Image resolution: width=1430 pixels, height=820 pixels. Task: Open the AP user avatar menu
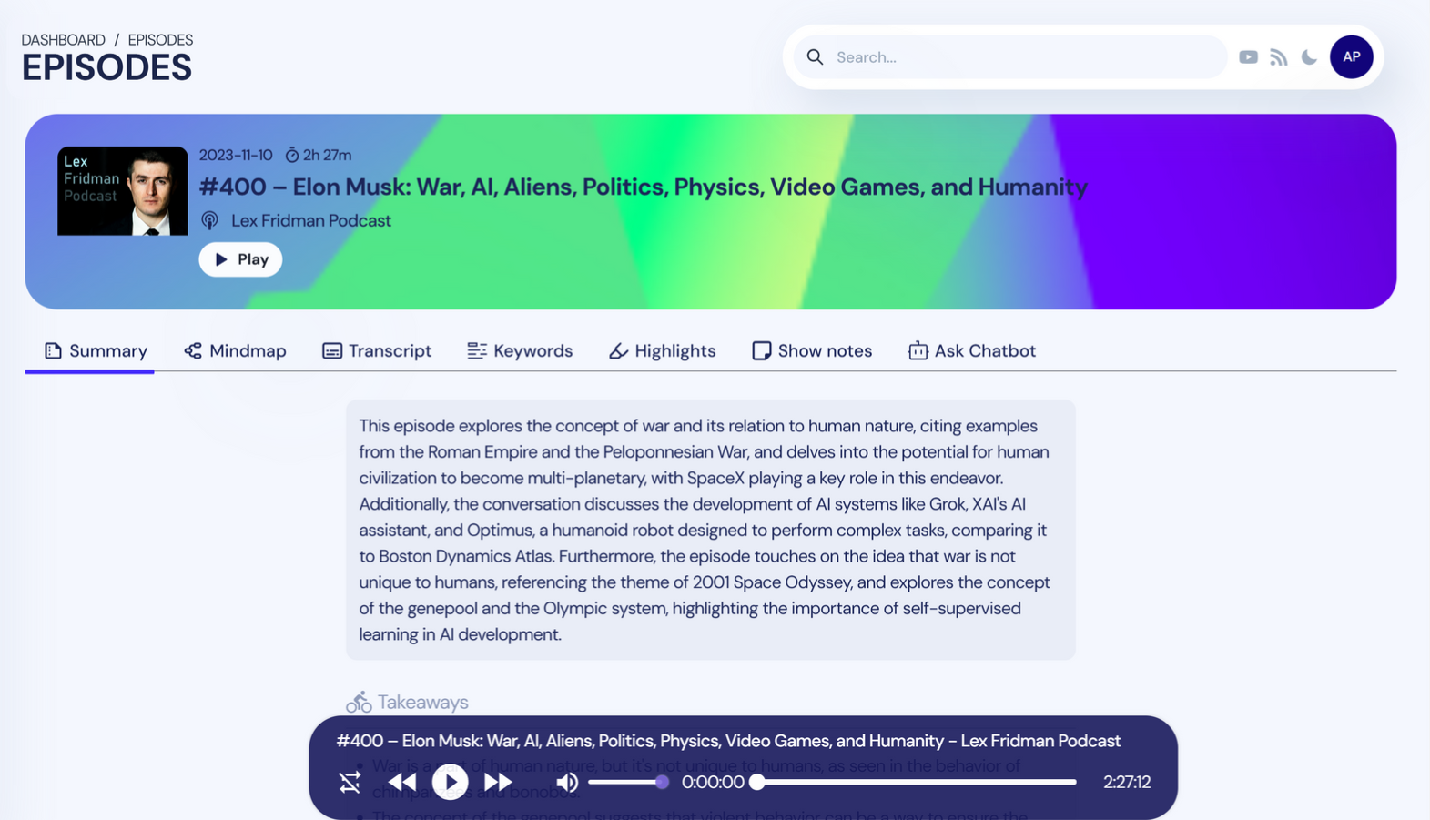coord(1351,56)
